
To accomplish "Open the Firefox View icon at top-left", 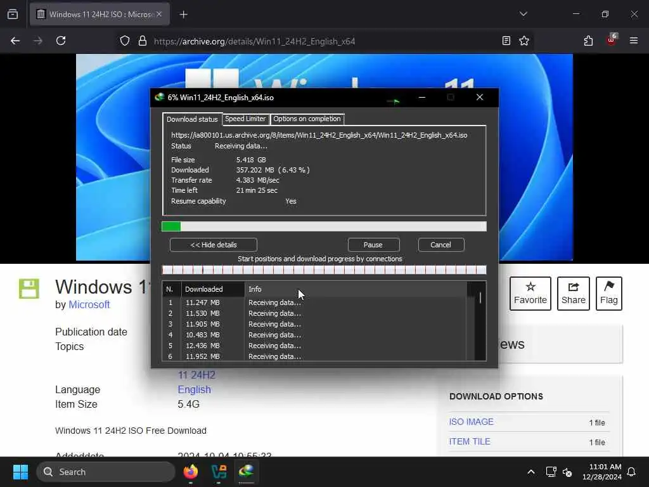I will click(13, 14).
